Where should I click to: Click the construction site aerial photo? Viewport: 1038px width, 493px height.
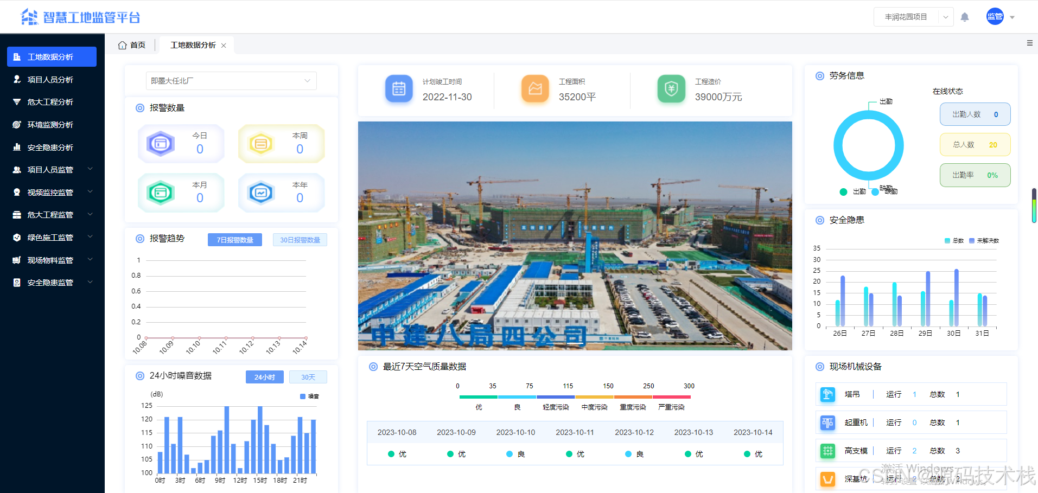[x=575, y=236]
